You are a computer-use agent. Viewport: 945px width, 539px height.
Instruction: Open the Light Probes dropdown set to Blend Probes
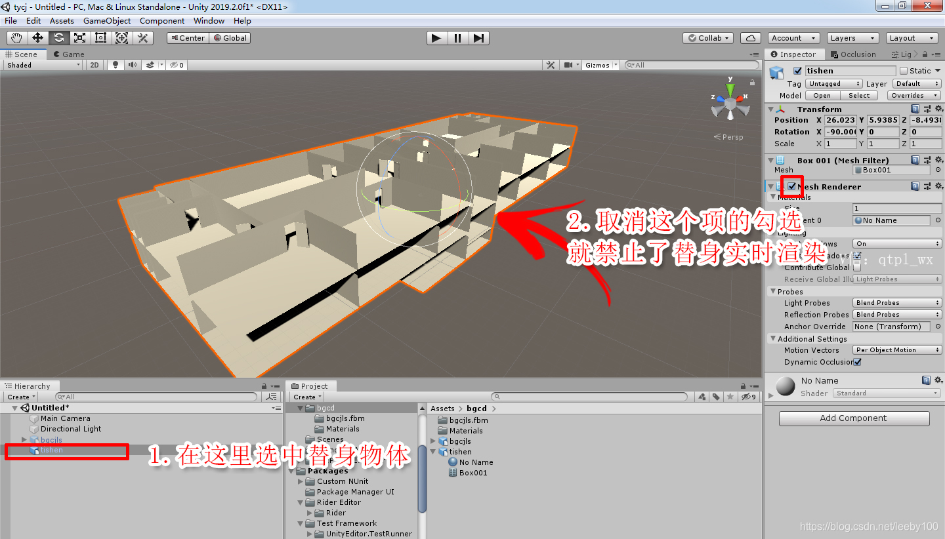pyautogui.click(x=896, y=302)
